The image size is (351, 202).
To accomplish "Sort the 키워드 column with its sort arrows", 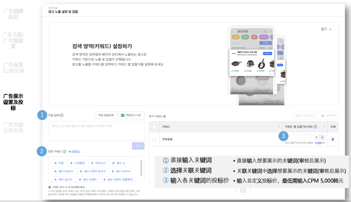I will [279, 127].
